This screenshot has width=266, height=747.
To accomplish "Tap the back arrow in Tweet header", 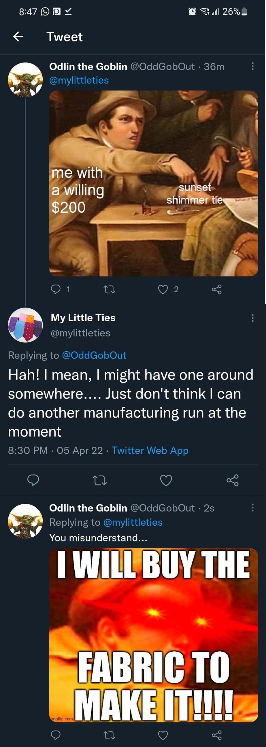I will (x=18, y=37).
